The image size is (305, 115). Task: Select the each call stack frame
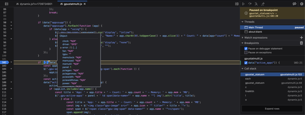[x=272, y=79]
